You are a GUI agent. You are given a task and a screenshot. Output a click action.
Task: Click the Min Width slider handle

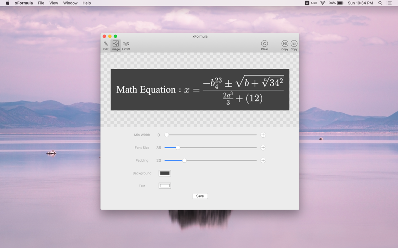(x=166, y=135)
